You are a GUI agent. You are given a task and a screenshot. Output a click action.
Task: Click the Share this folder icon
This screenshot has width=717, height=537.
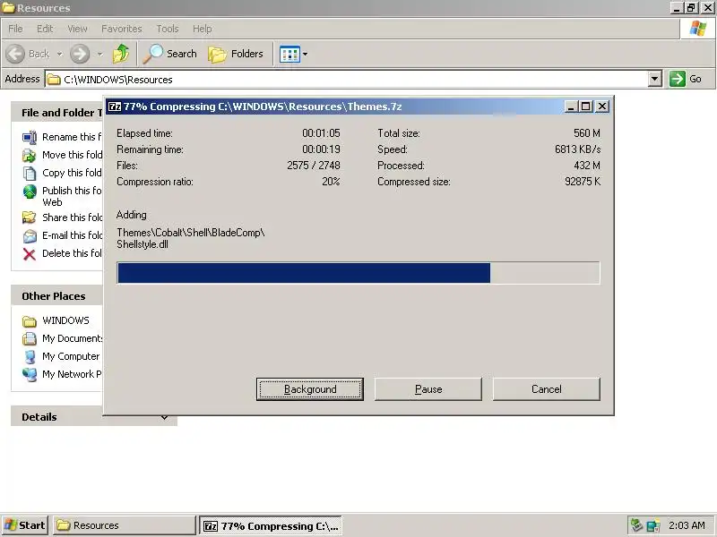point(30,217)
